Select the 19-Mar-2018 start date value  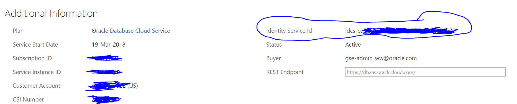[109, 45]
